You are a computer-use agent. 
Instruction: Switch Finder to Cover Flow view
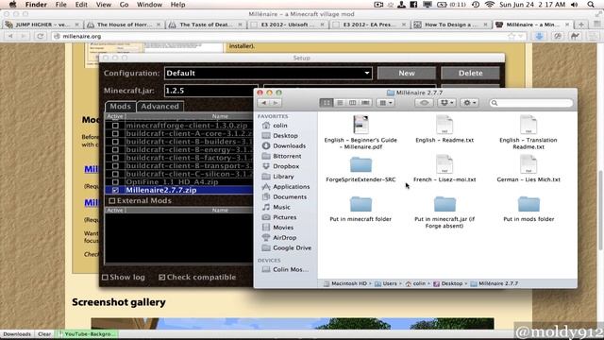coord(365,103)
